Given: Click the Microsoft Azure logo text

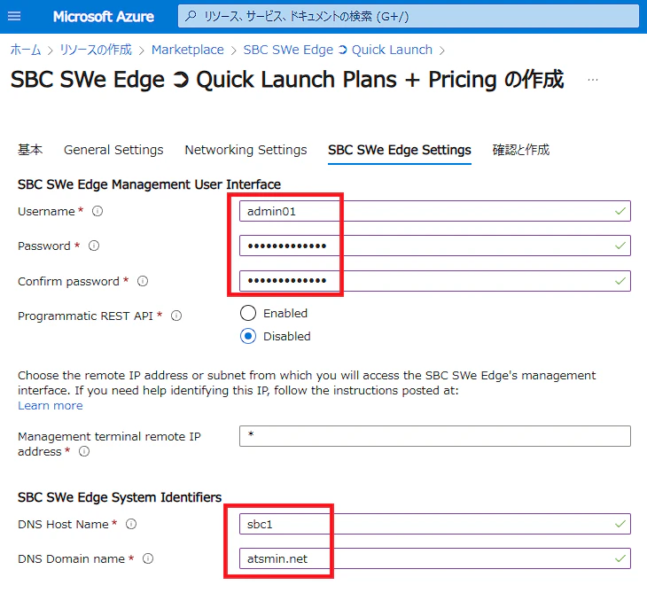Looking at the screenshot, I should [103, 17].
